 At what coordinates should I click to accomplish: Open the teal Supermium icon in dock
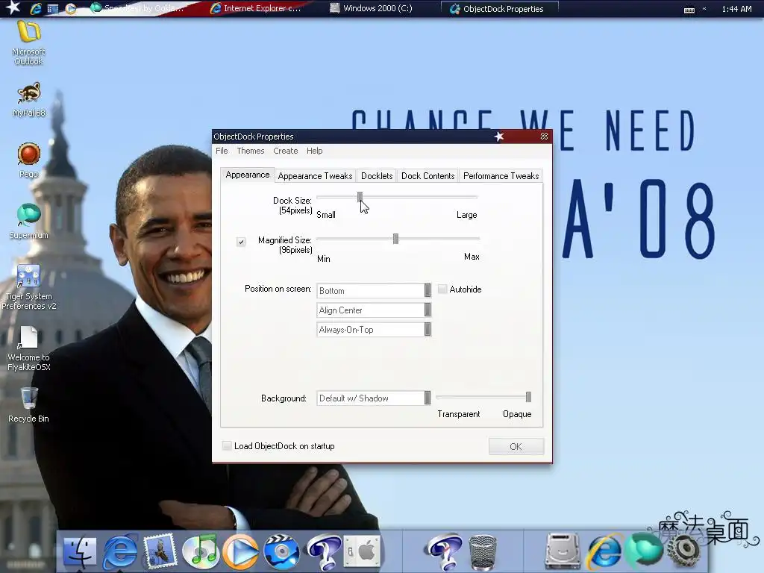(x=644, y=551)
